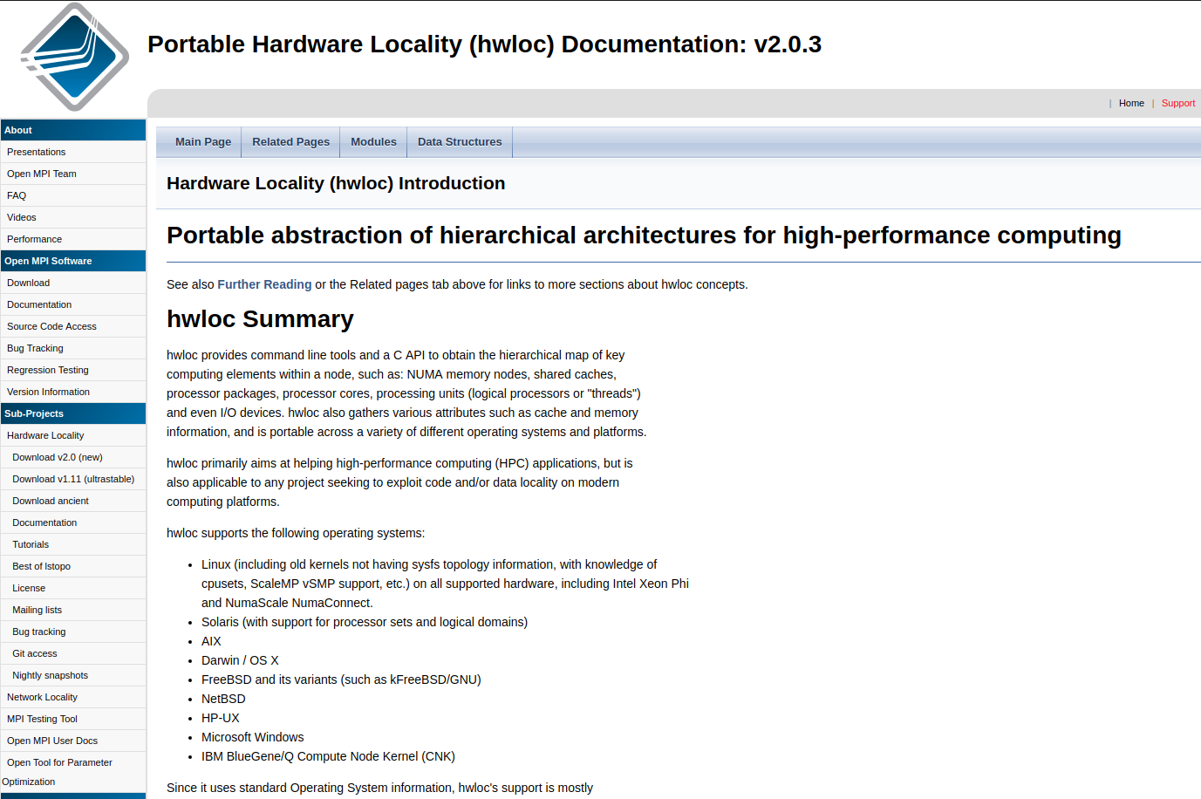Follow the Further Reading link
The height and width of the screenshot is (799, 1201).
click(x=264, y=284)
